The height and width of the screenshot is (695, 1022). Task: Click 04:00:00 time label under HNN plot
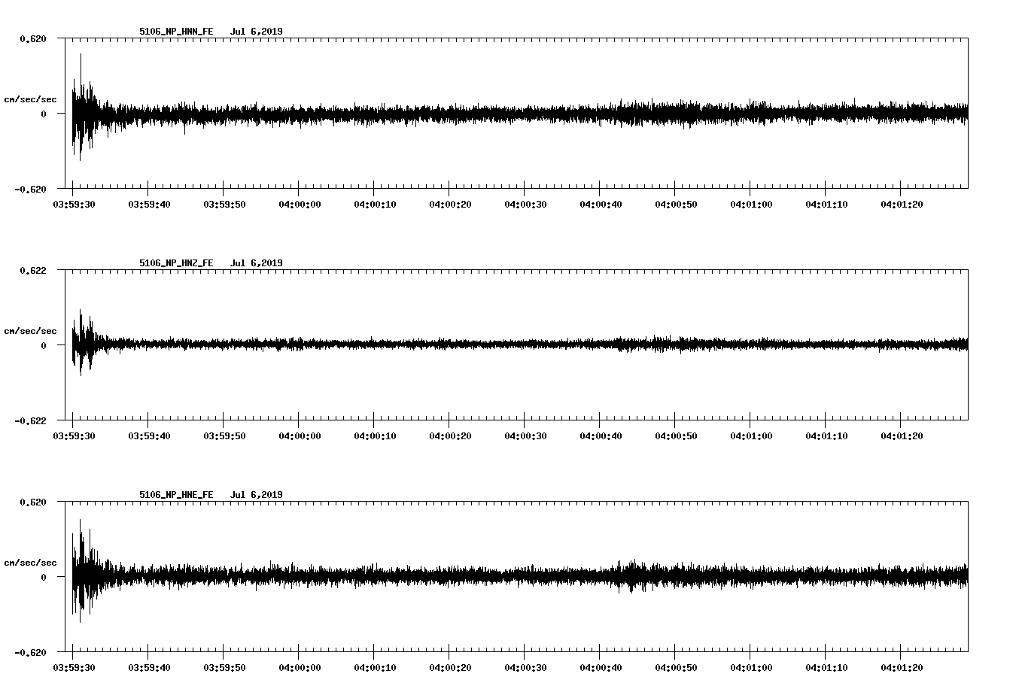(x=300, y=204)
